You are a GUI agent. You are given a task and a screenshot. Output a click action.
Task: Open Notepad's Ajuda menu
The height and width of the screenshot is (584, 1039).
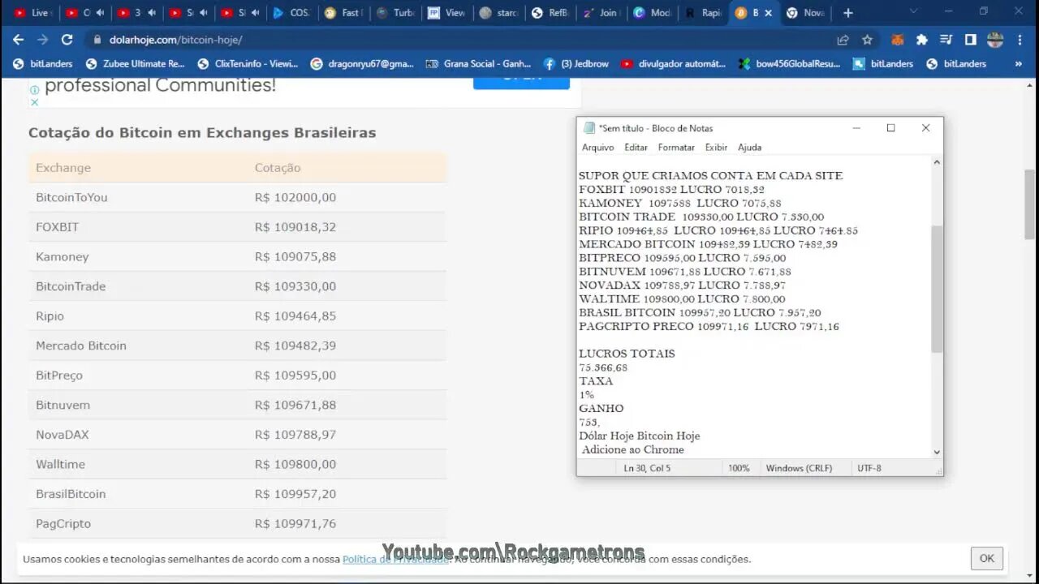pyautogui.click(x=749, y=148)
